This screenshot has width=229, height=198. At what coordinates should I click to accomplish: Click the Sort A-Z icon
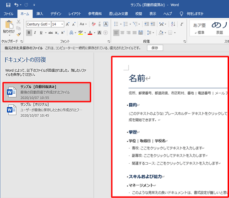(x=173, y=24)
